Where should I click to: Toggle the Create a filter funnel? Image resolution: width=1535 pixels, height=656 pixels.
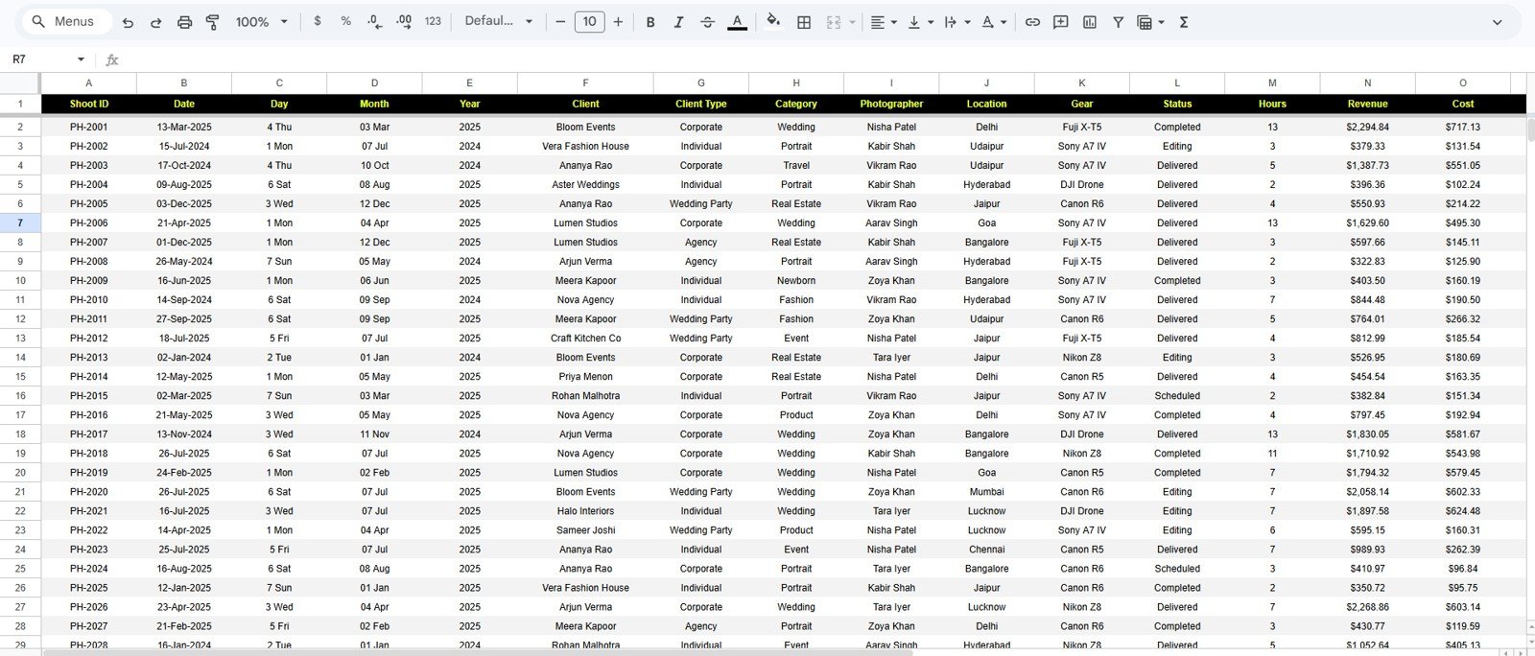(1119, 22)
